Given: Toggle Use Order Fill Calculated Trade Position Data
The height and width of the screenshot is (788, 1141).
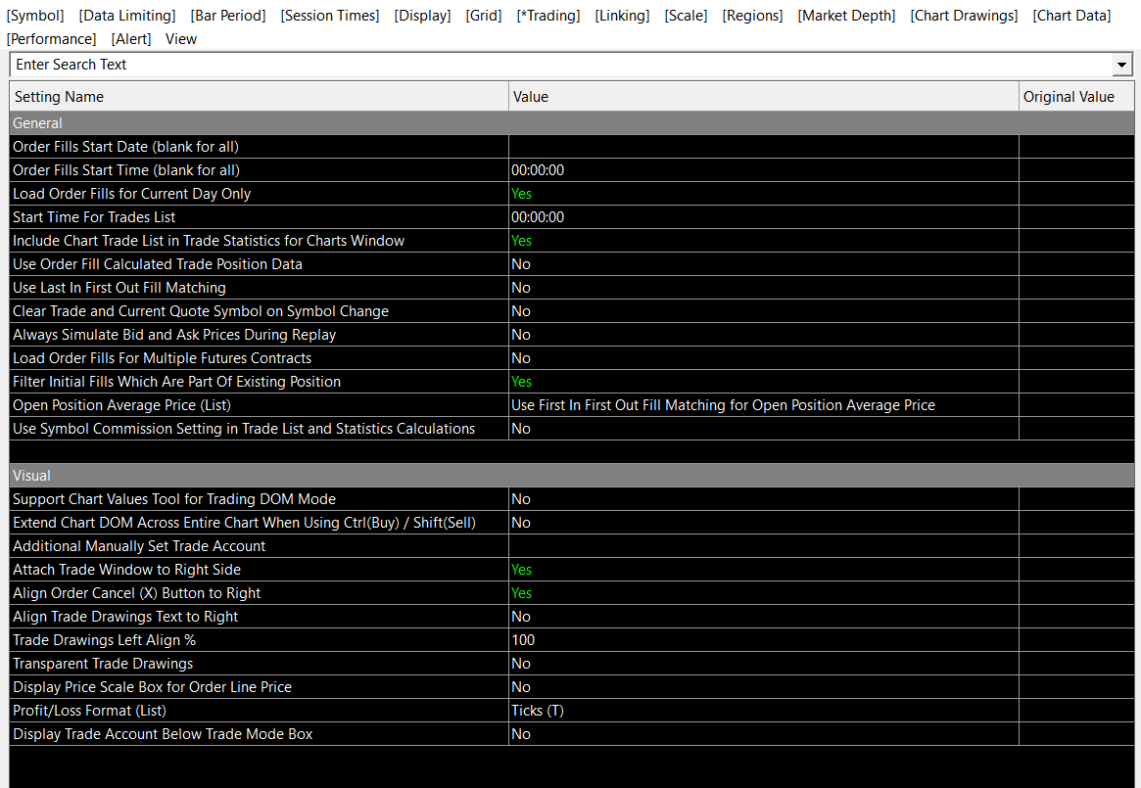Looking at the screenshot, I should point(763,264).
